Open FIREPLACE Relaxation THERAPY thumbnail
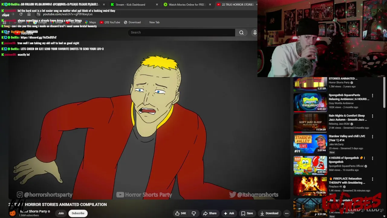Screen dimensions: 387x218 pos(310,186)
